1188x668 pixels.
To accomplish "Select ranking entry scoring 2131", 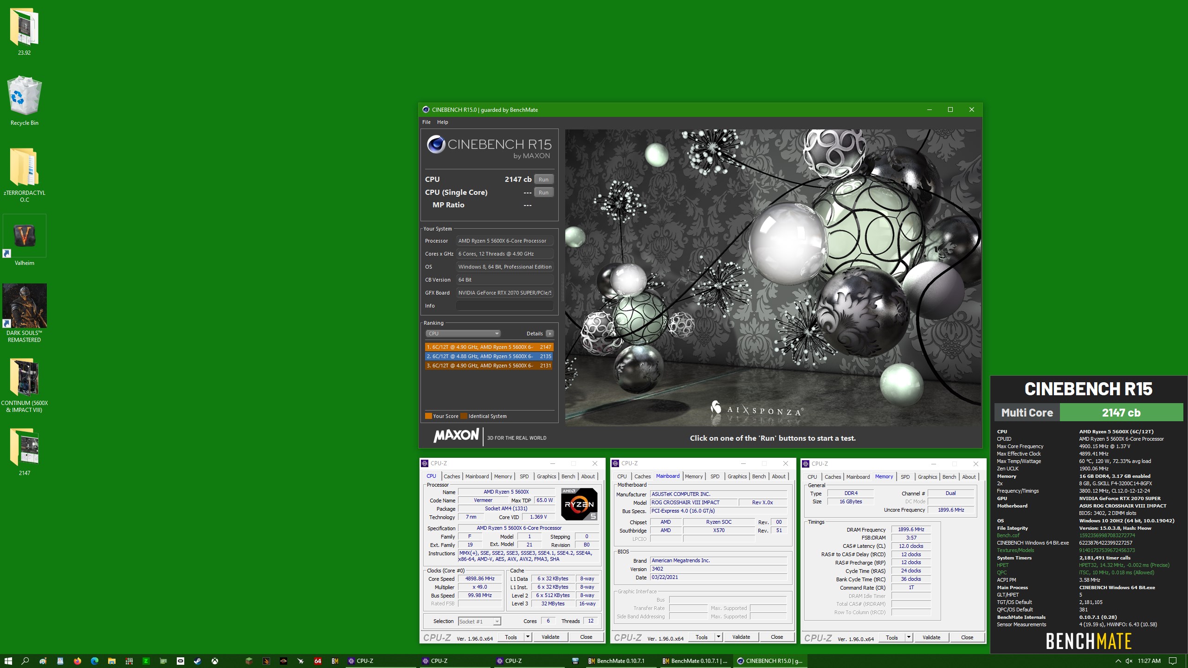I will click(x=489, y=366).
